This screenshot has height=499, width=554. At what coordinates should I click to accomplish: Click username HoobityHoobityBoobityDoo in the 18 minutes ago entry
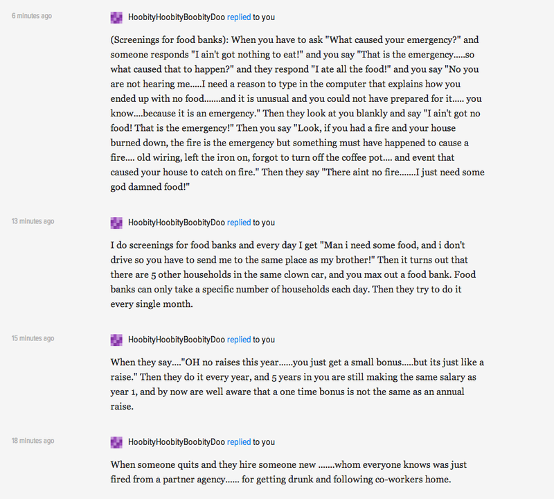point(177,442)
